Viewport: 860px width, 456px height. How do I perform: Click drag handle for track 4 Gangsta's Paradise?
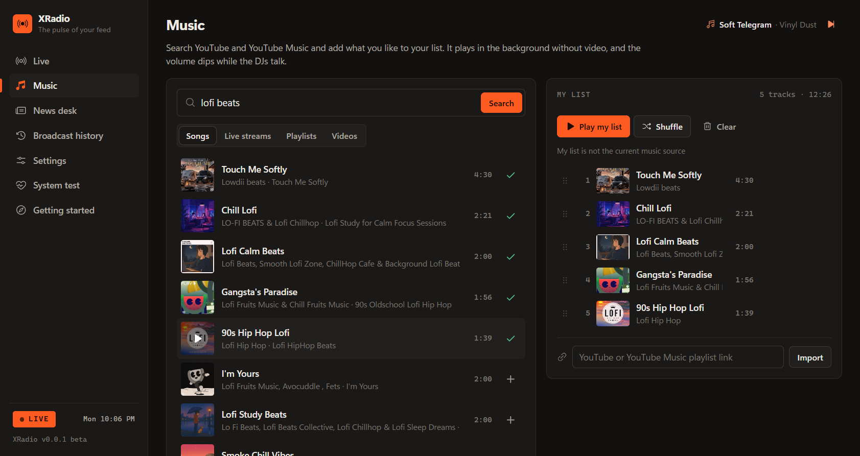(565, 280)
